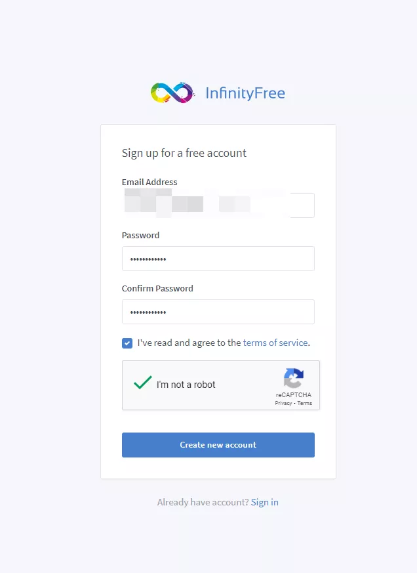Click the "I've read and agree to the" label text
Viewport: 417px width, 573px height.
pos(189,343)
